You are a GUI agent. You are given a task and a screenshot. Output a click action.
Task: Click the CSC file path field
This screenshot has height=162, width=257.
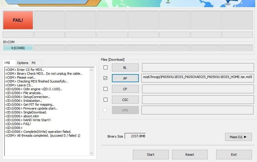click(x=198, y=100)
